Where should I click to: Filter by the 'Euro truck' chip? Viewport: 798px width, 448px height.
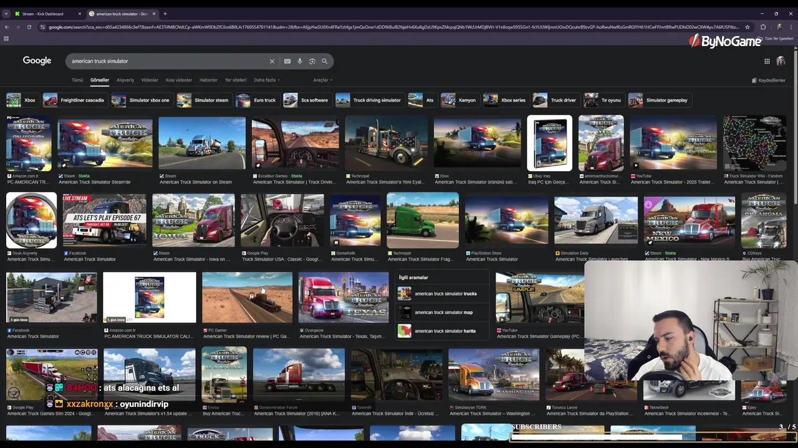tap(256, 100)
